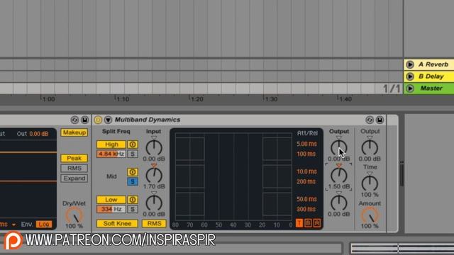Select Peak detection mode
454x255 pixels.
pyautogui.click(x=74, y=158)
